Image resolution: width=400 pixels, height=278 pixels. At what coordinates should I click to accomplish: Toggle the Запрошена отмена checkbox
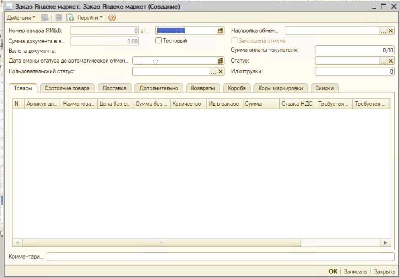[x=234, y=40]
